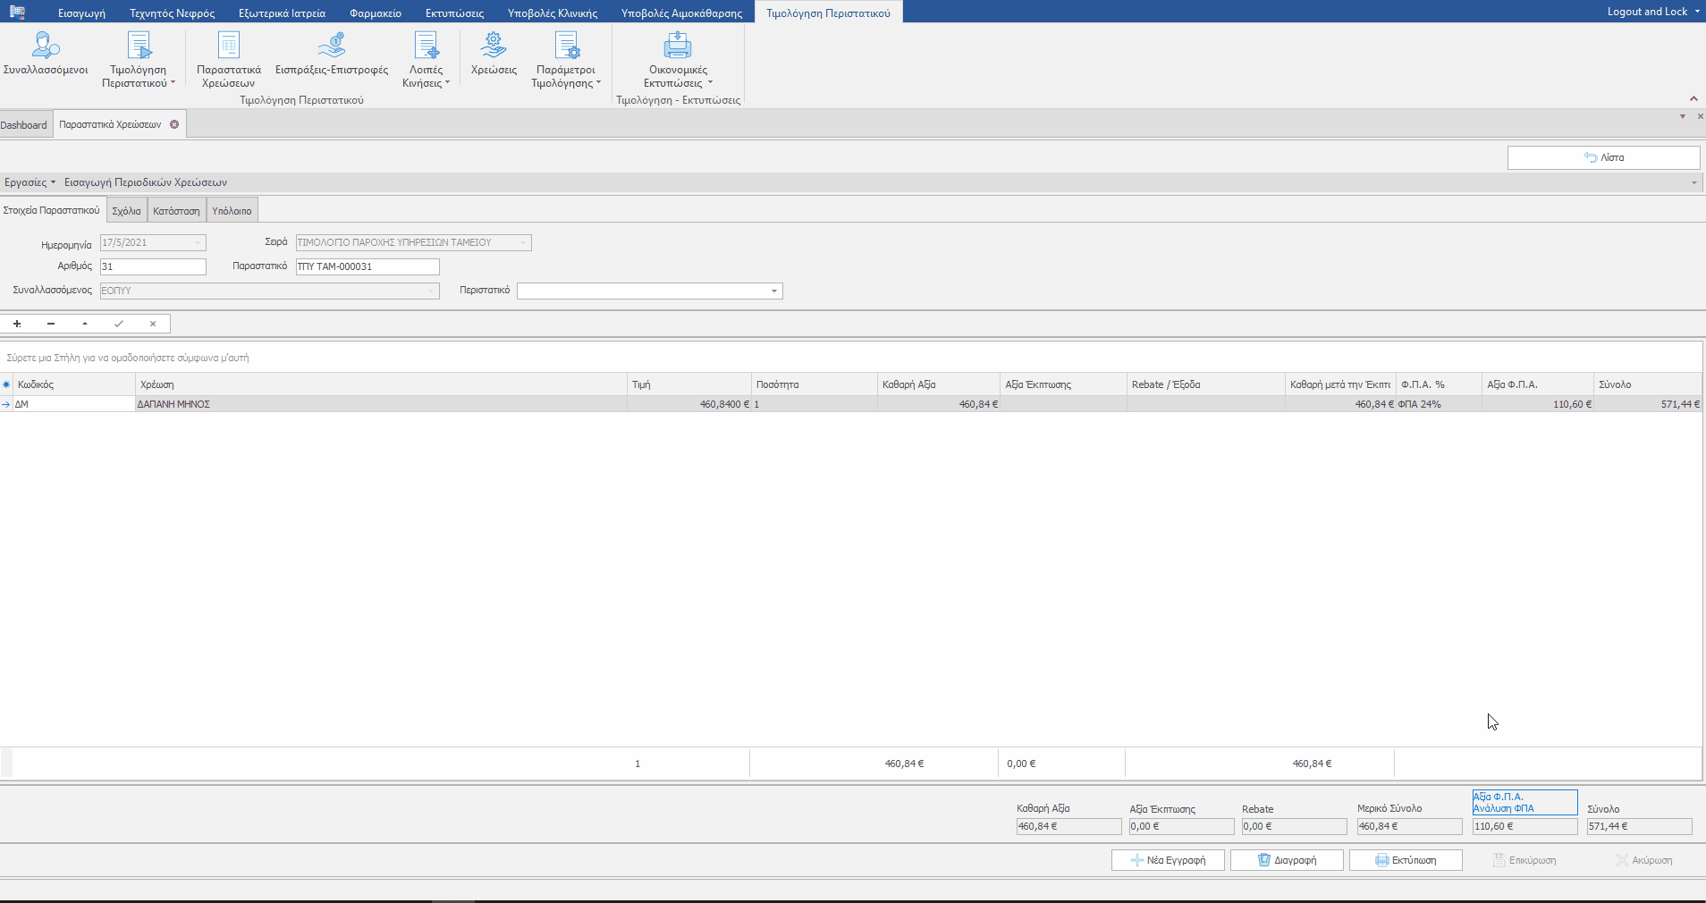This screenshot has width=1706, height=903.
Task: Add a row with the plus icon
Action: tap(17, 324)
